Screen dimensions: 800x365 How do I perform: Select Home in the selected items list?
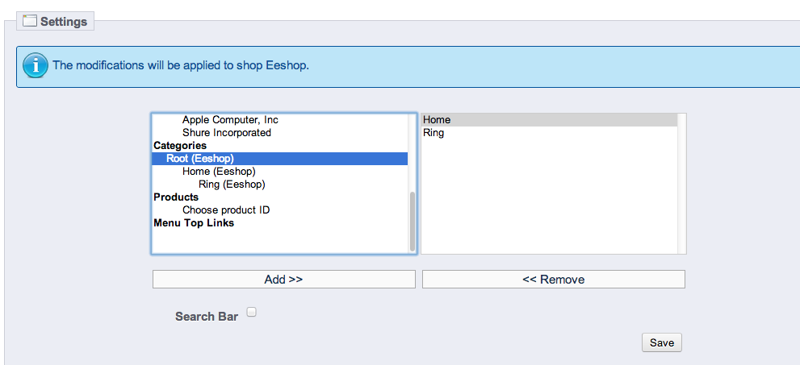(437, 120)
